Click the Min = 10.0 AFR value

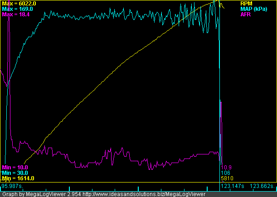(x=15, y=168)
